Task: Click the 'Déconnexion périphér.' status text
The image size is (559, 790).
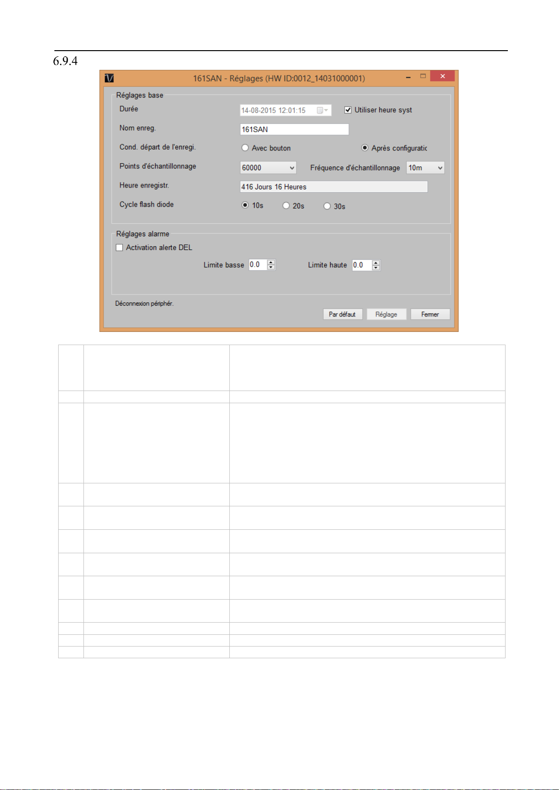Action: (x=144, y=303)
